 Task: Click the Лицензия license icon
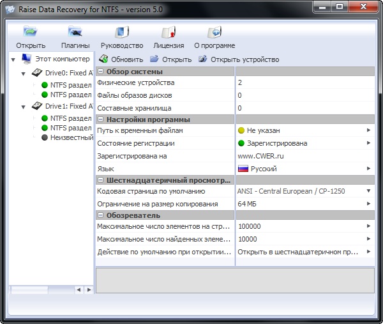pyautogui.click(x=169, y=32)
